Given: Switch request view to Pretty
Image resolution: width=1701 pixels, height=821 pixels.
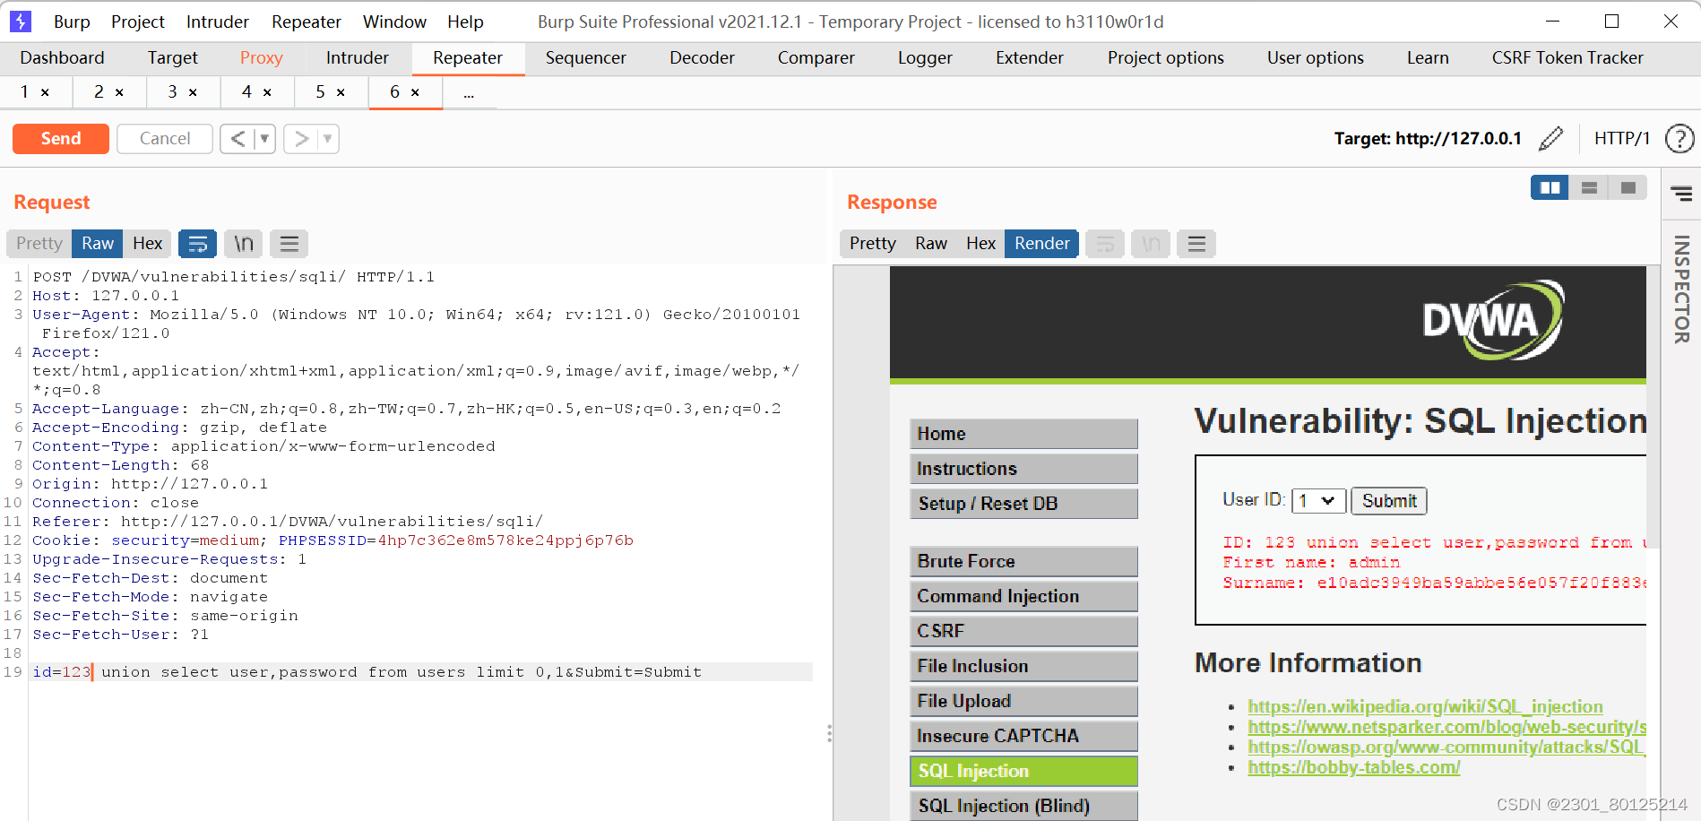Looking at the screenshot, I should (x=39, y=243).
